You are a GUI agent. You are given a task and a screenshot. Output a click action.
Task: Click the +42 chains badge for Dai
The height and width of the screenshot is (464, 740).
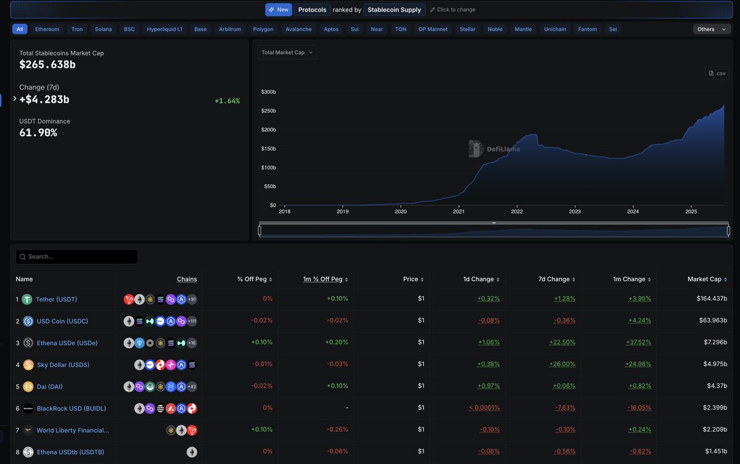pos(192,386)
